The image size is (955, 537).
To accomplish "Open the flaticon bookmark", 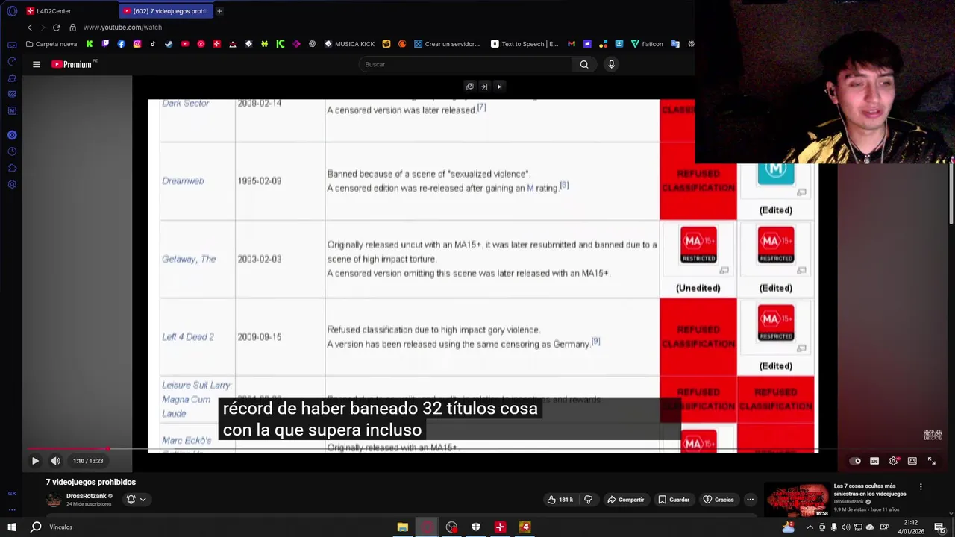I will point(647,44).
